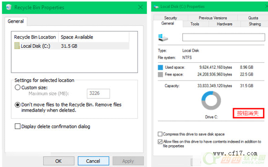The height and width of the screenshot is (167, 268).
Task: Select the Custom size radio button
Action: click(18, 87)
